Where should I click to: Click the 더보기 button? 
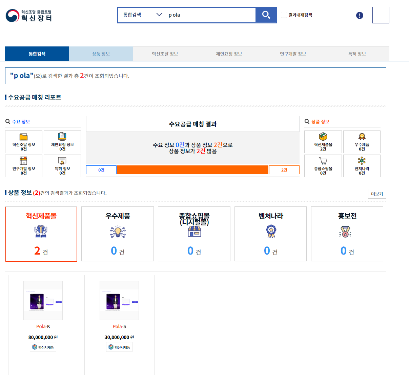tap(377, 194)
